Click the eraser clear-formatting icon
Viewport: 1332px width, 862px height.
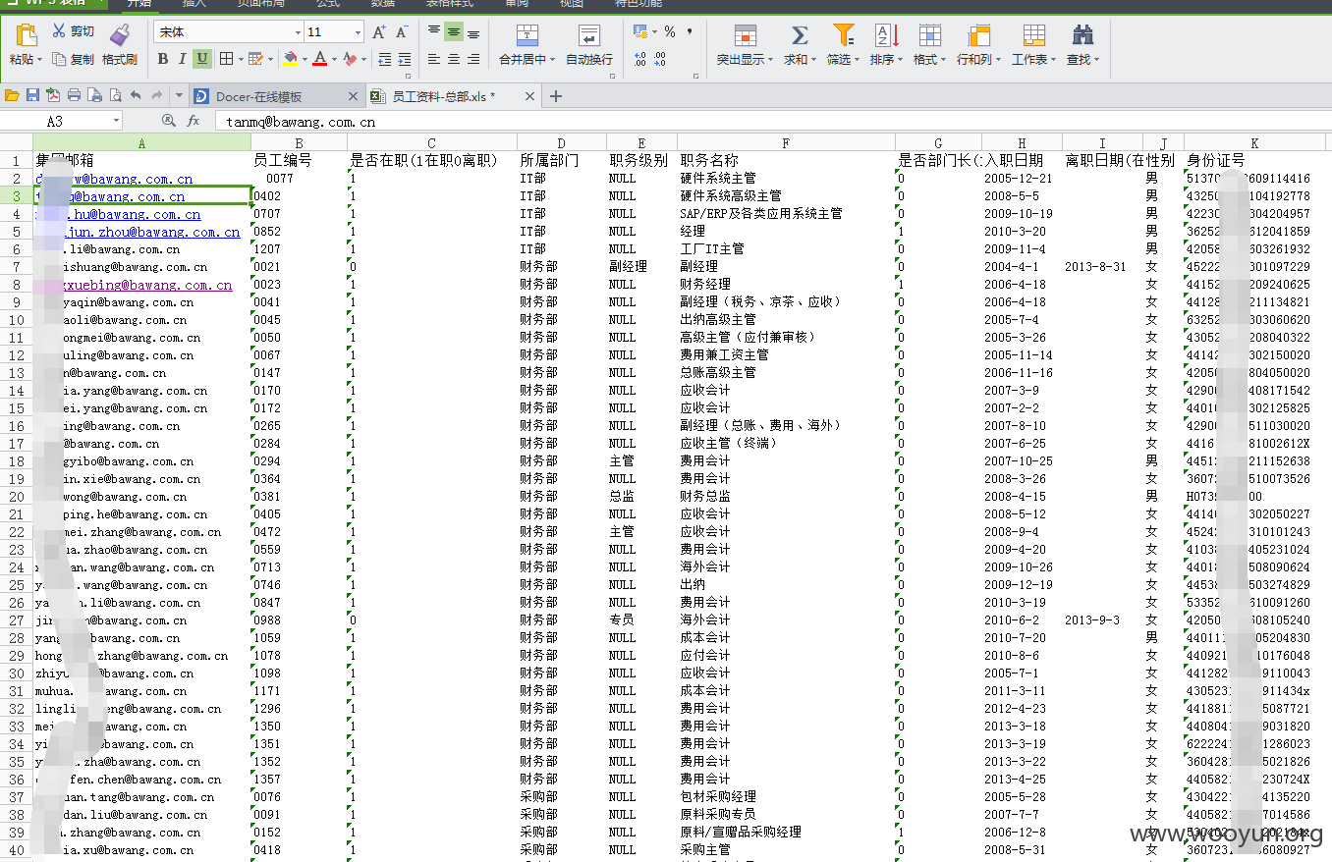351,60
